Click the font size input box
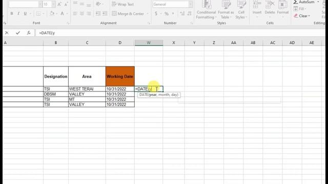This screenshot has width=328, height=184. coord(47,4)
